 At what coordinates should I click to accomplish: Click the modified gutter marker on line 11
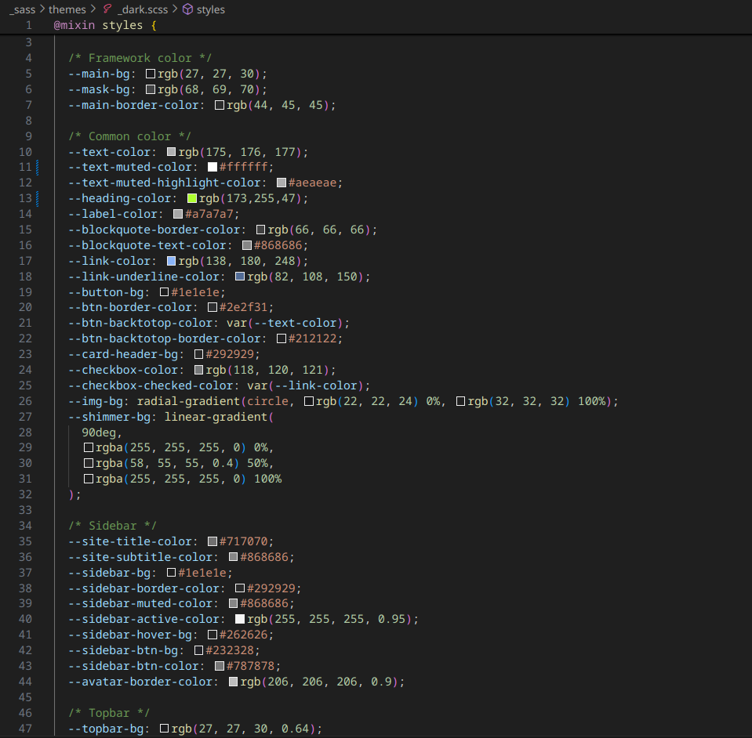(x=38, y=167)
